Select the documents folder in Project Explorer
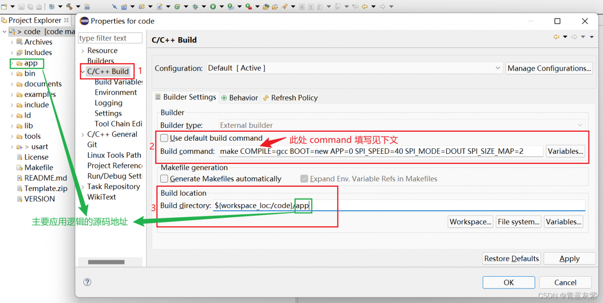 coord(43,84)
